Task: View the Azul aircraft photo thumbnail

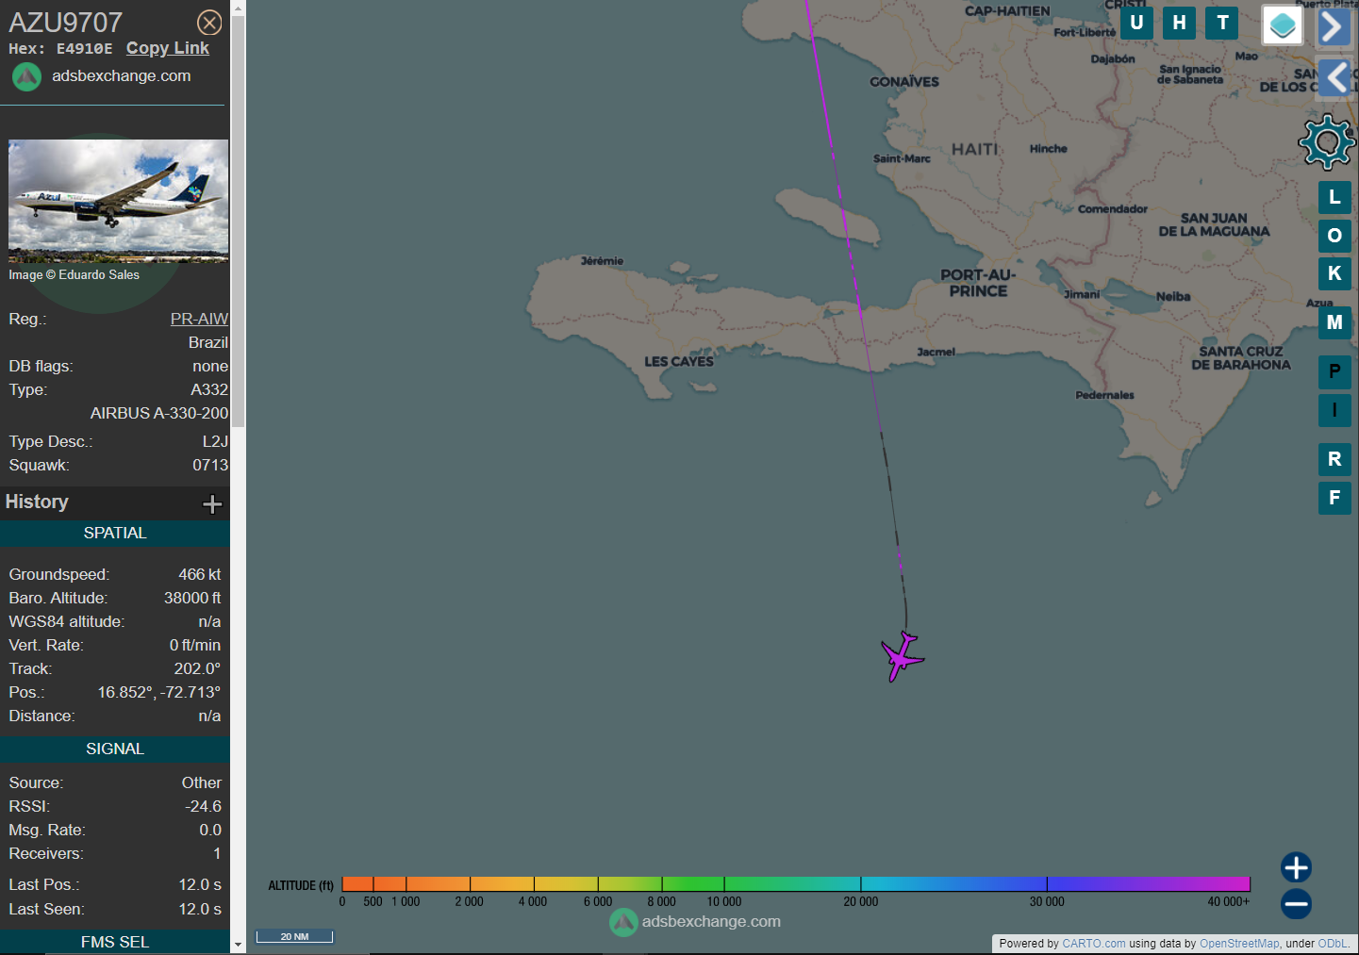Action: (119, 201)
